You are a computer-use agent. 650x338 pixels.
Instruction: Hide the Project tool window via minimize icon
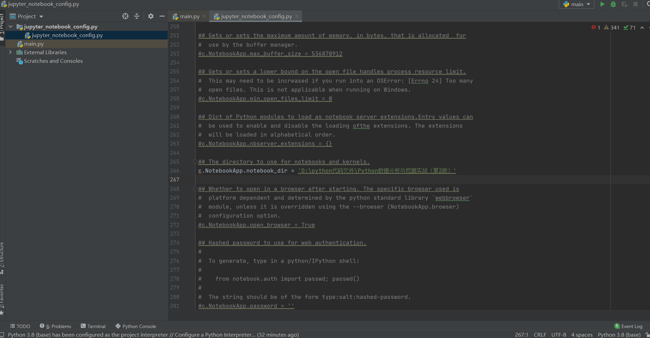tap(162, 16)
